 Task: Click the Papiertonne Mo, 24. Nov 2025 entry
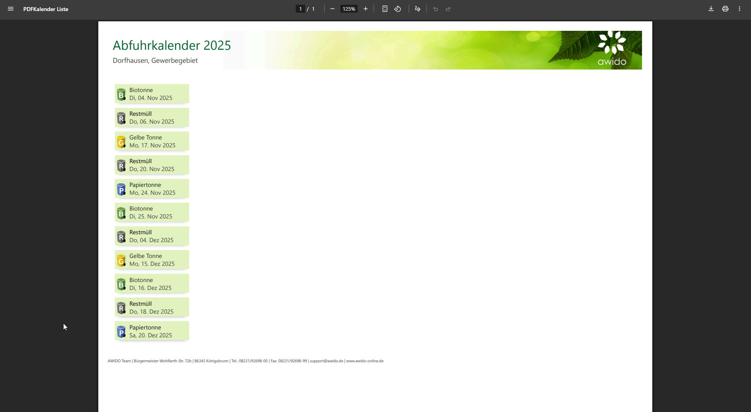coord(152,189)
